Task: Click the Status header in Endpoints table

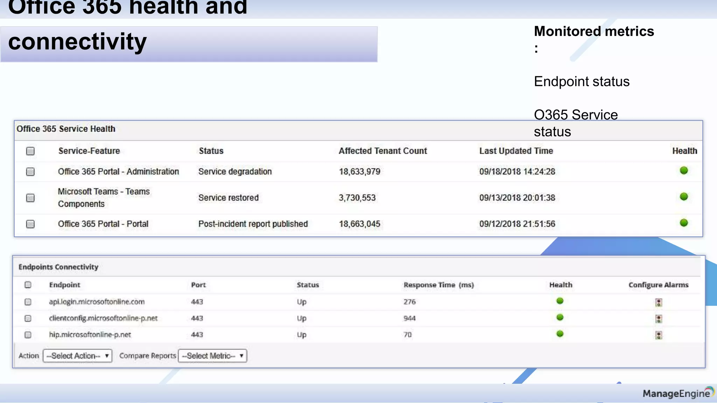Action: click(x=308, y=285)
